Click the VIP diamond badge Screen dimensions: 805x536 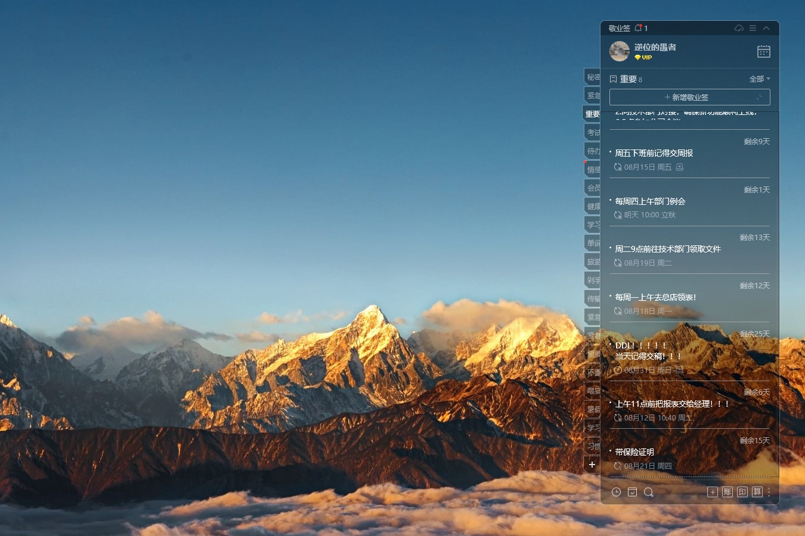pos(643,58)
